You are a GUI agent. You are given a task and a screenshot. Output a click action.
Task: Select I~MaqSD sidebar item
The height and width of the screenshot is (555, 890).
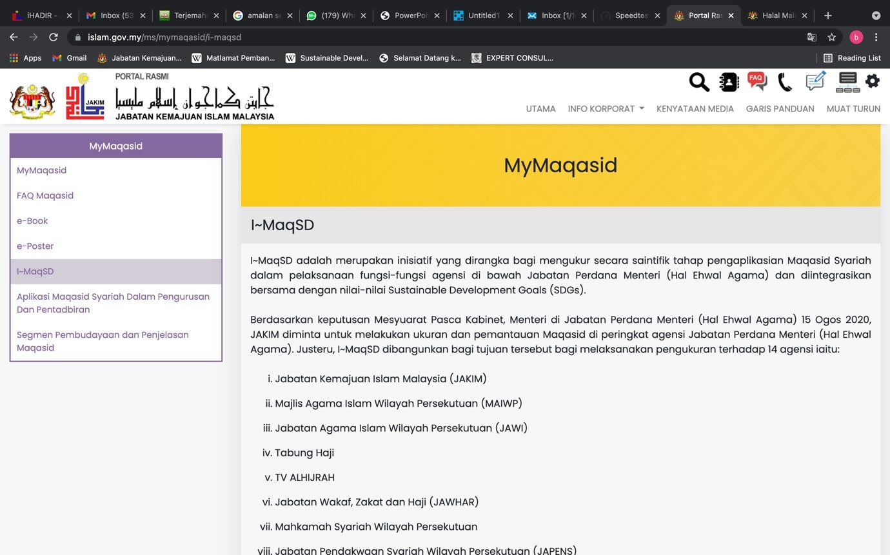point(116,271)
